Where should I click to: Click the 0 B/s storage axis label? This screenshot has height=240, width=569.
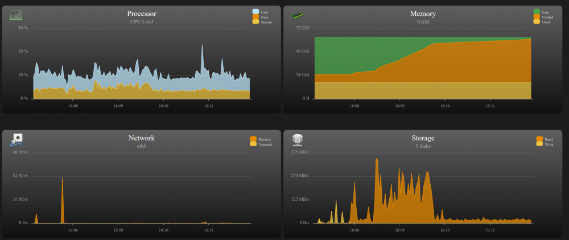click(x=304, y=222)
